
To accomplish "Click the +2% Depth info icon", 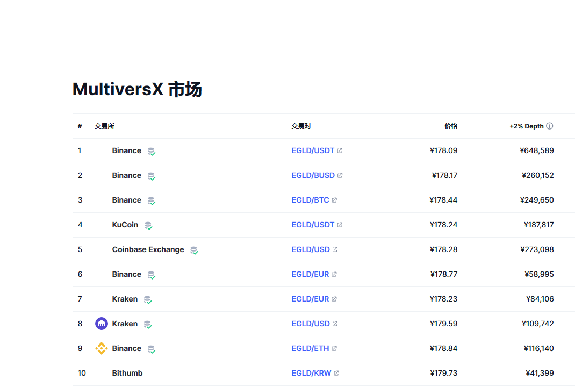I will point(549,126).
